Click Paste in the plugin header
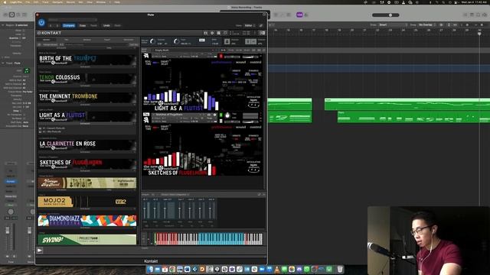Viewport: 490px width, 275px height. pyautogui.click(x=93, y=25)
